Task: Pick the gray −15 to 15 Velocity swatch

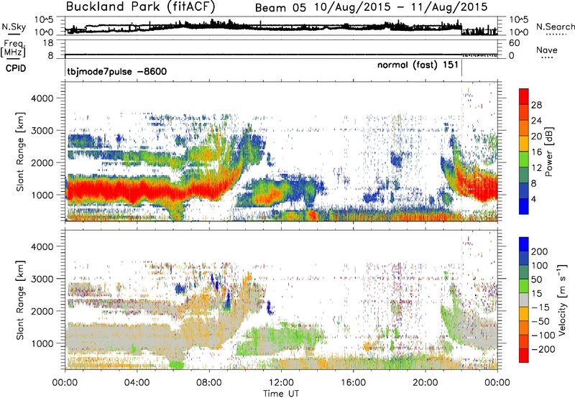Action: click(x=524, y=300)
